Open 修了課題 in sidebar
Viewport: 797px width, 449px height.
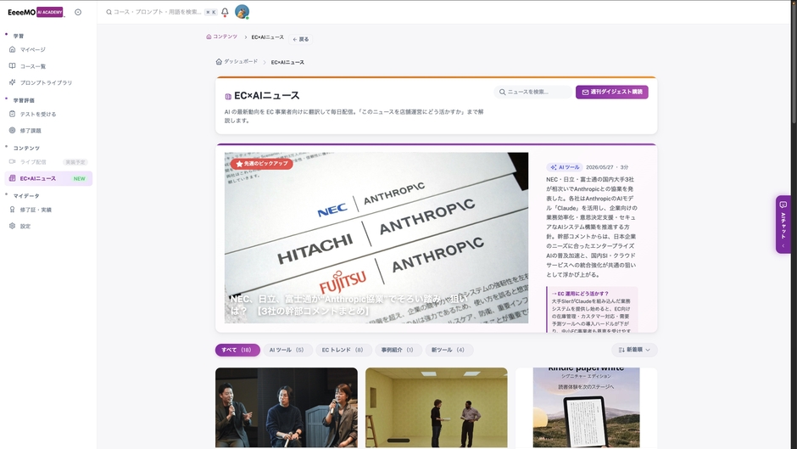[48, 131]
